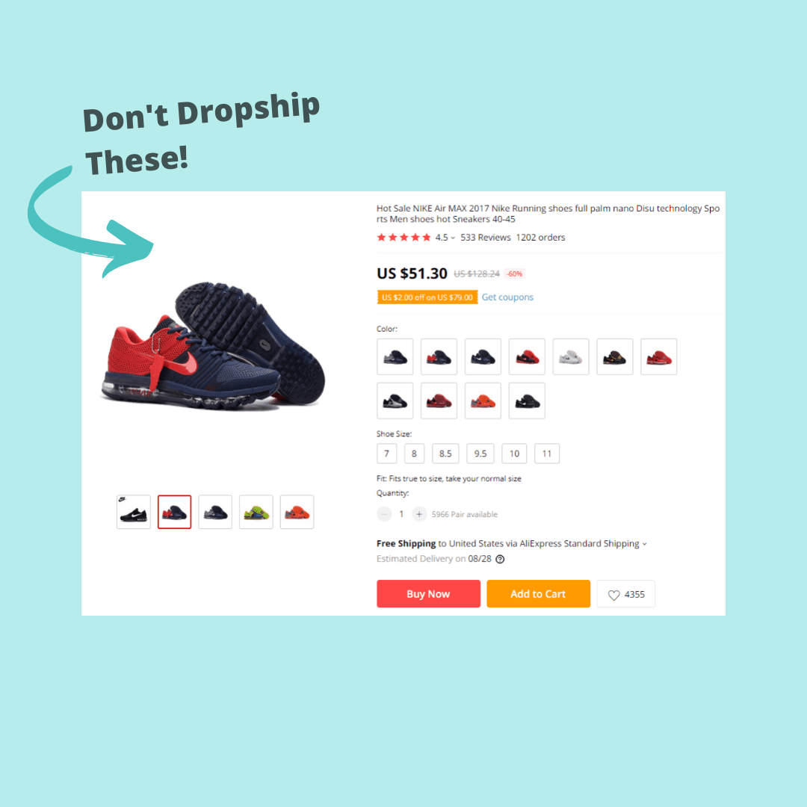Increase quantity with the plus button

tap(419, 514)
